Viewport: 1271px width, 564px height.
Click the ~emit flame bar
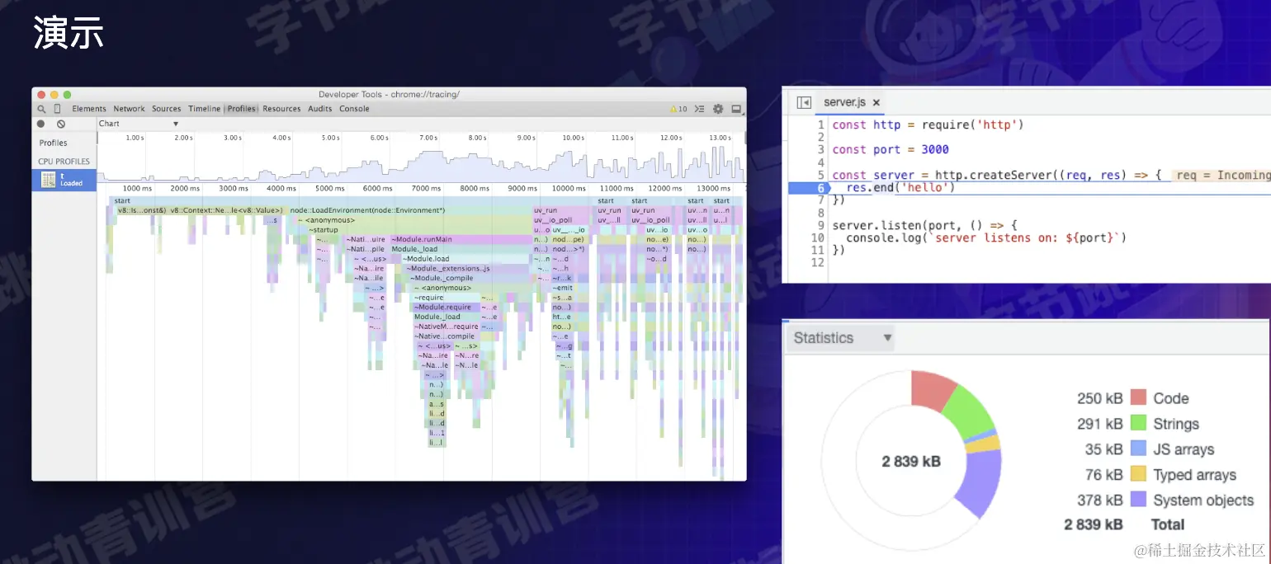[562, 288]
